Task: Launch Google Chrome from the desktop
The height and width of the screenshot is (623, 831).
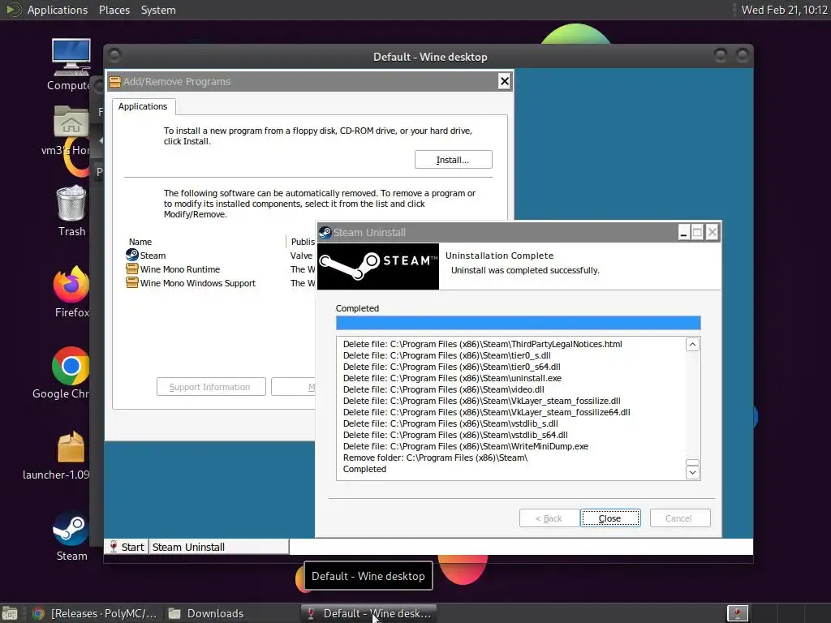Action: pos(71,366)
